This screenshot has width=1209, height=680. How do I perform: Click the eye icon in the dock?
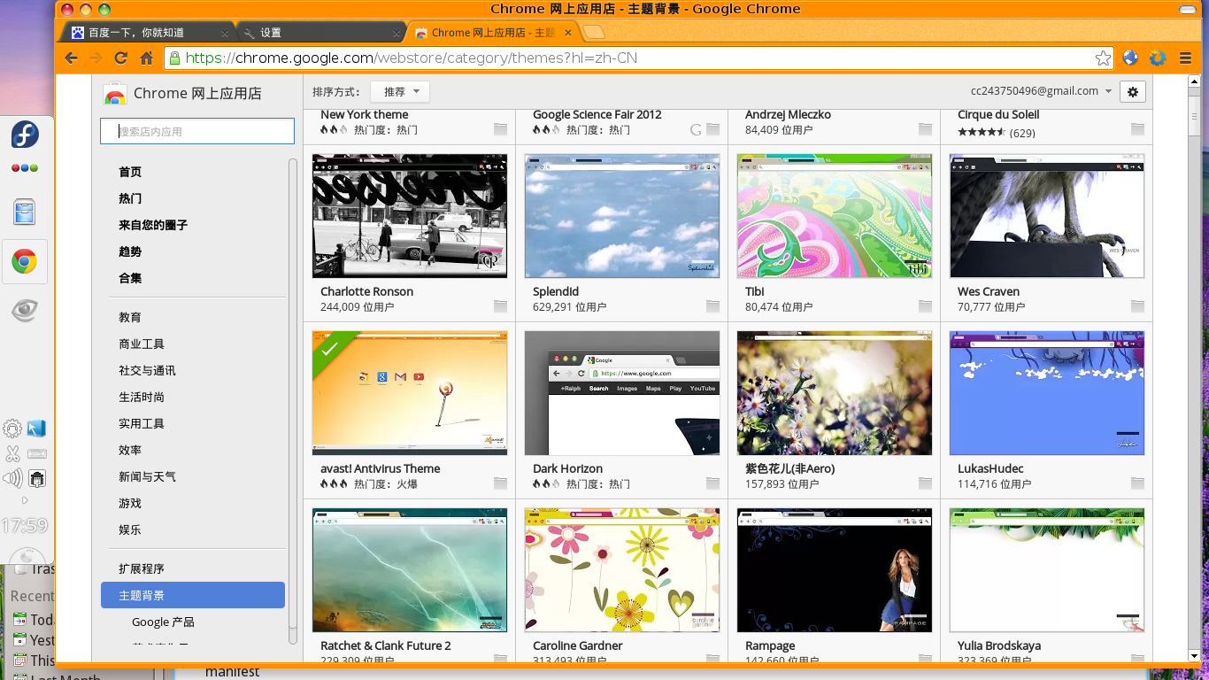(25, 310)
